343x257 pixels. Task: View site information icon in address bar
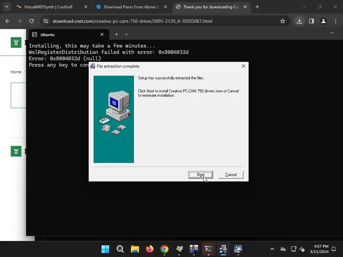46,21
